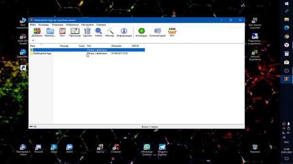Click the Извлечь (Extract) toolbar icon
293x164 pixels.
[50, 32]
